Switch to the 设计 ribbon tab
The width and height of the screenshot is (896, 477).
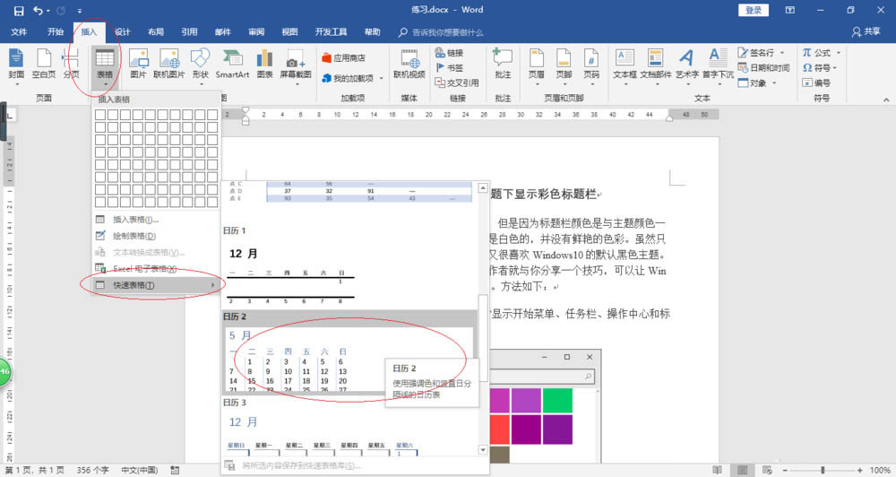[x=123, y=31]
